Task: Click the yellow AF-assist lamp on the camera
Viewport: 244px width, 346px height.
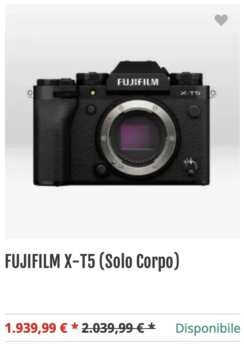Action: (x=93, y=93)
